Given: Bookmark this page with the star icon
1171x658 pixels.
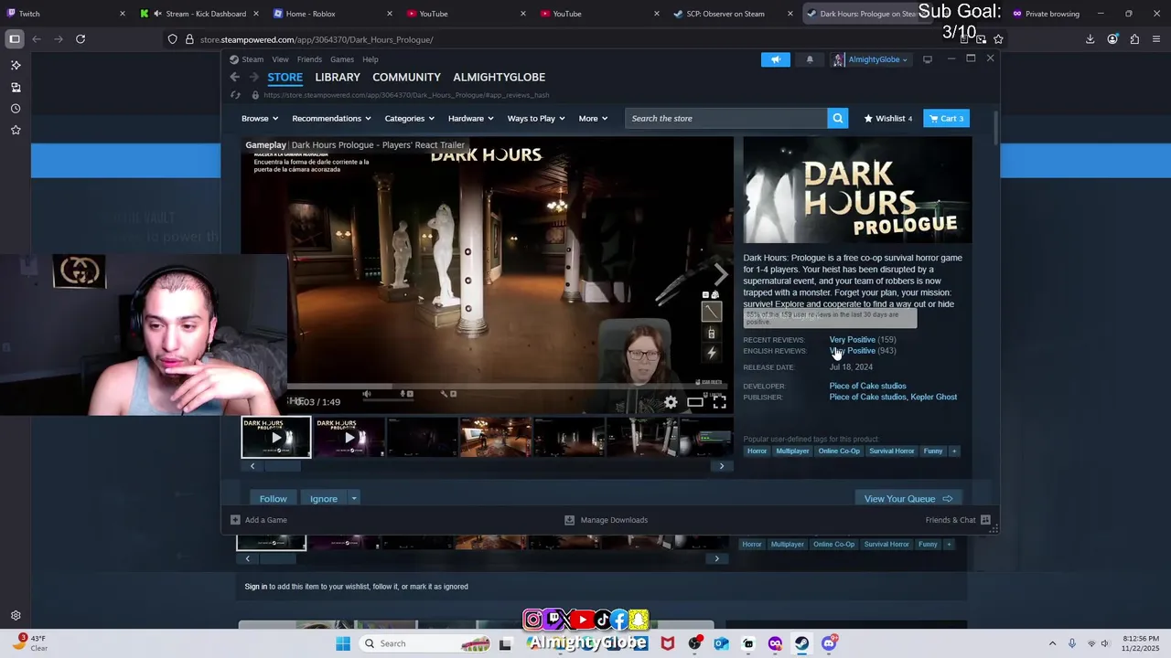Looking at the screenshot, I should click(x=998, y=39).
